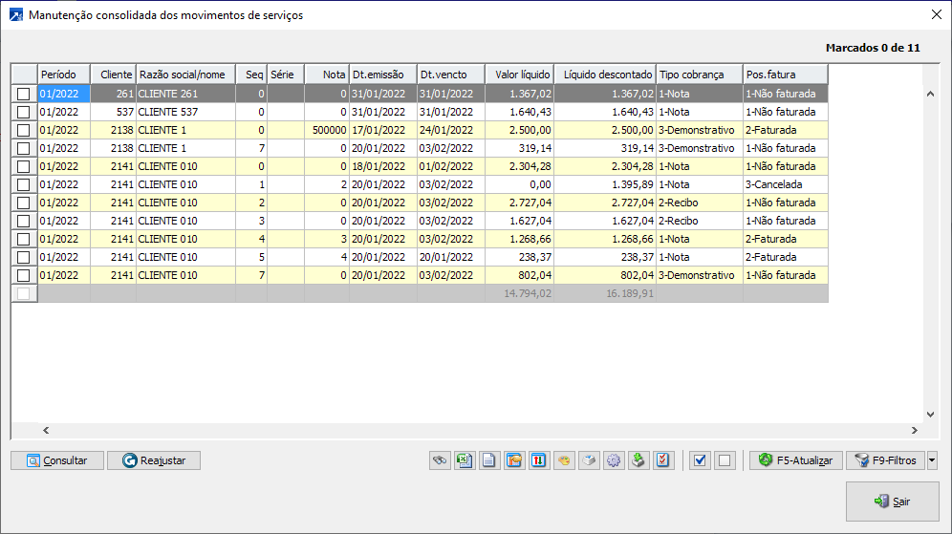Open the dropdown arrow beside F9-Filtros

click(932, 460)
